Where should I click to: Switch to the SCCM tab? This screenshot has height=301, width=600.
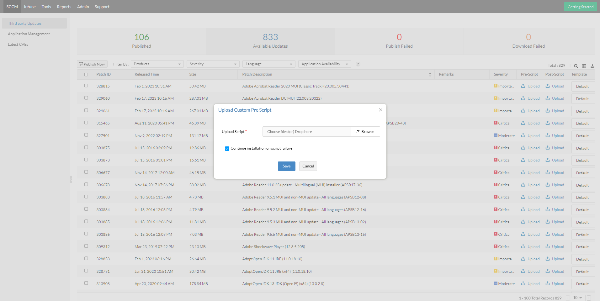click(x=12, y=7)
